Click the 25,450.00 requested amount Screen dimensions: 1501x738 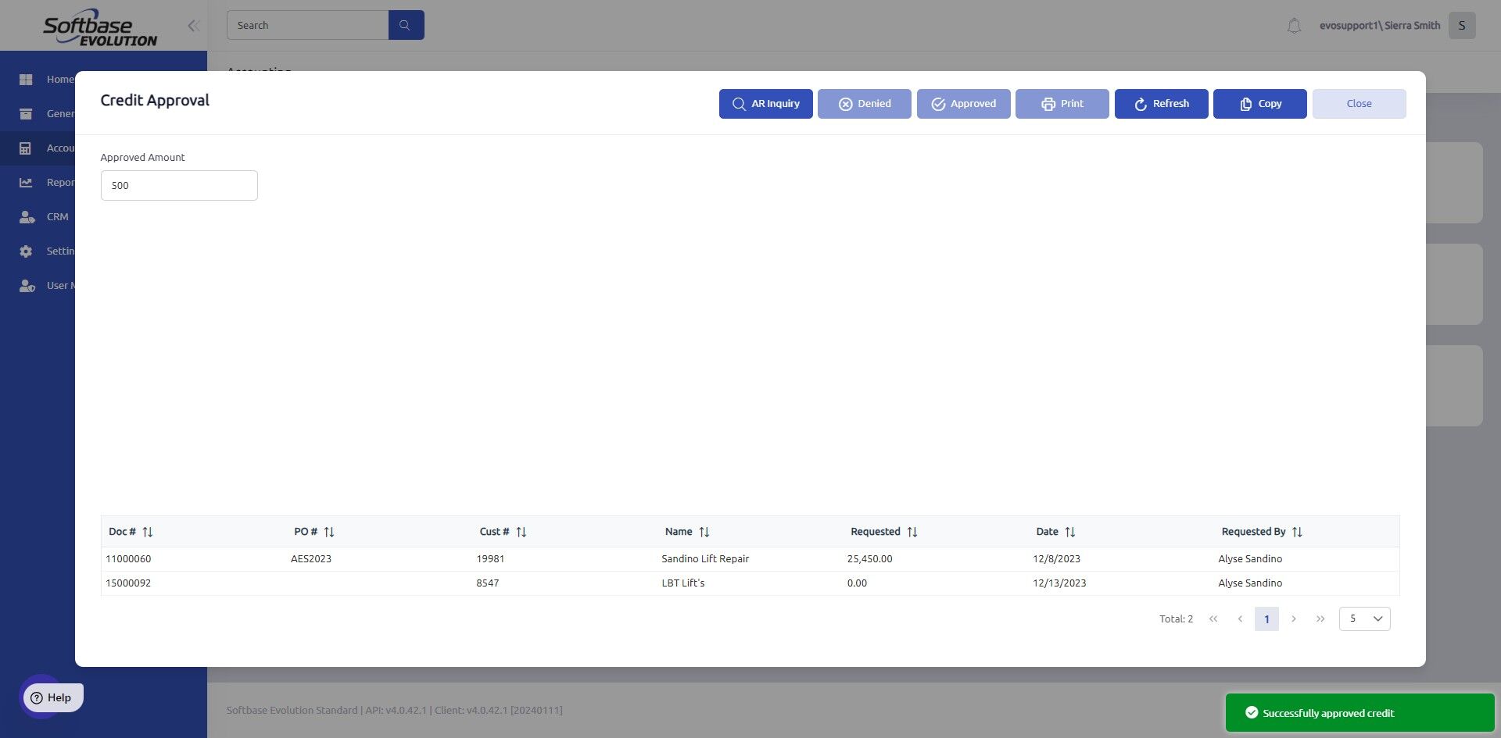tap(869, 559)
